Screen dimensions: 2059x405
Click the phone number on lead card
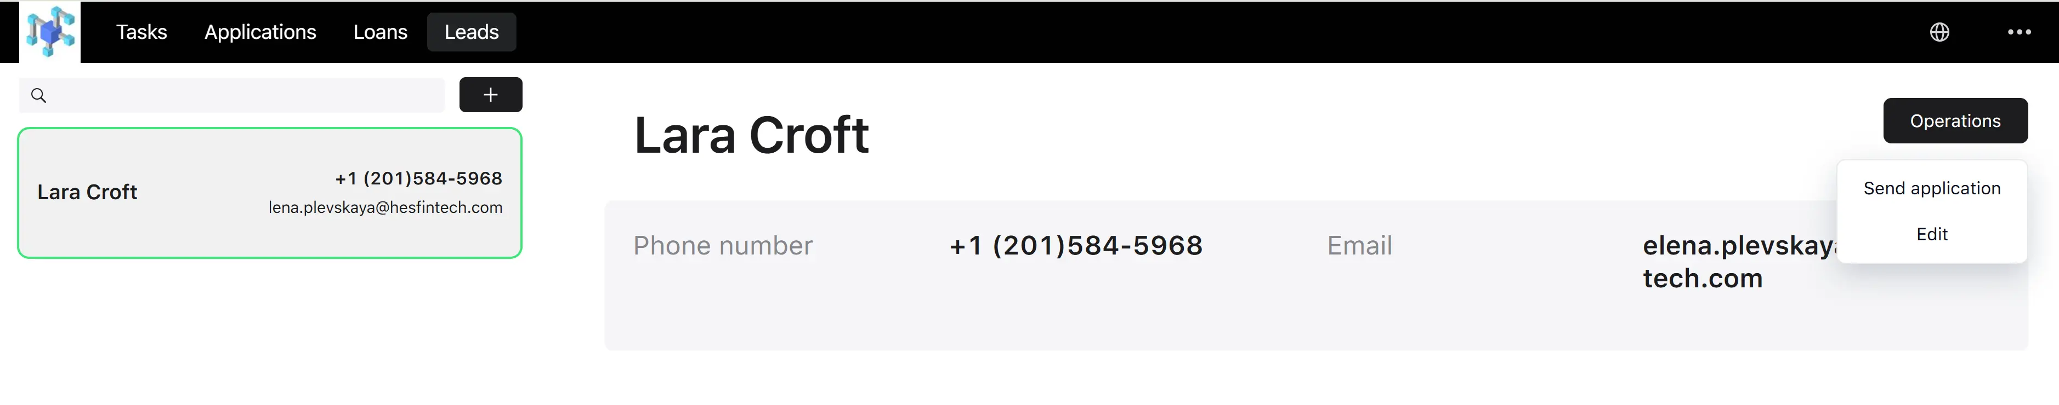click(x=419, y=178)
